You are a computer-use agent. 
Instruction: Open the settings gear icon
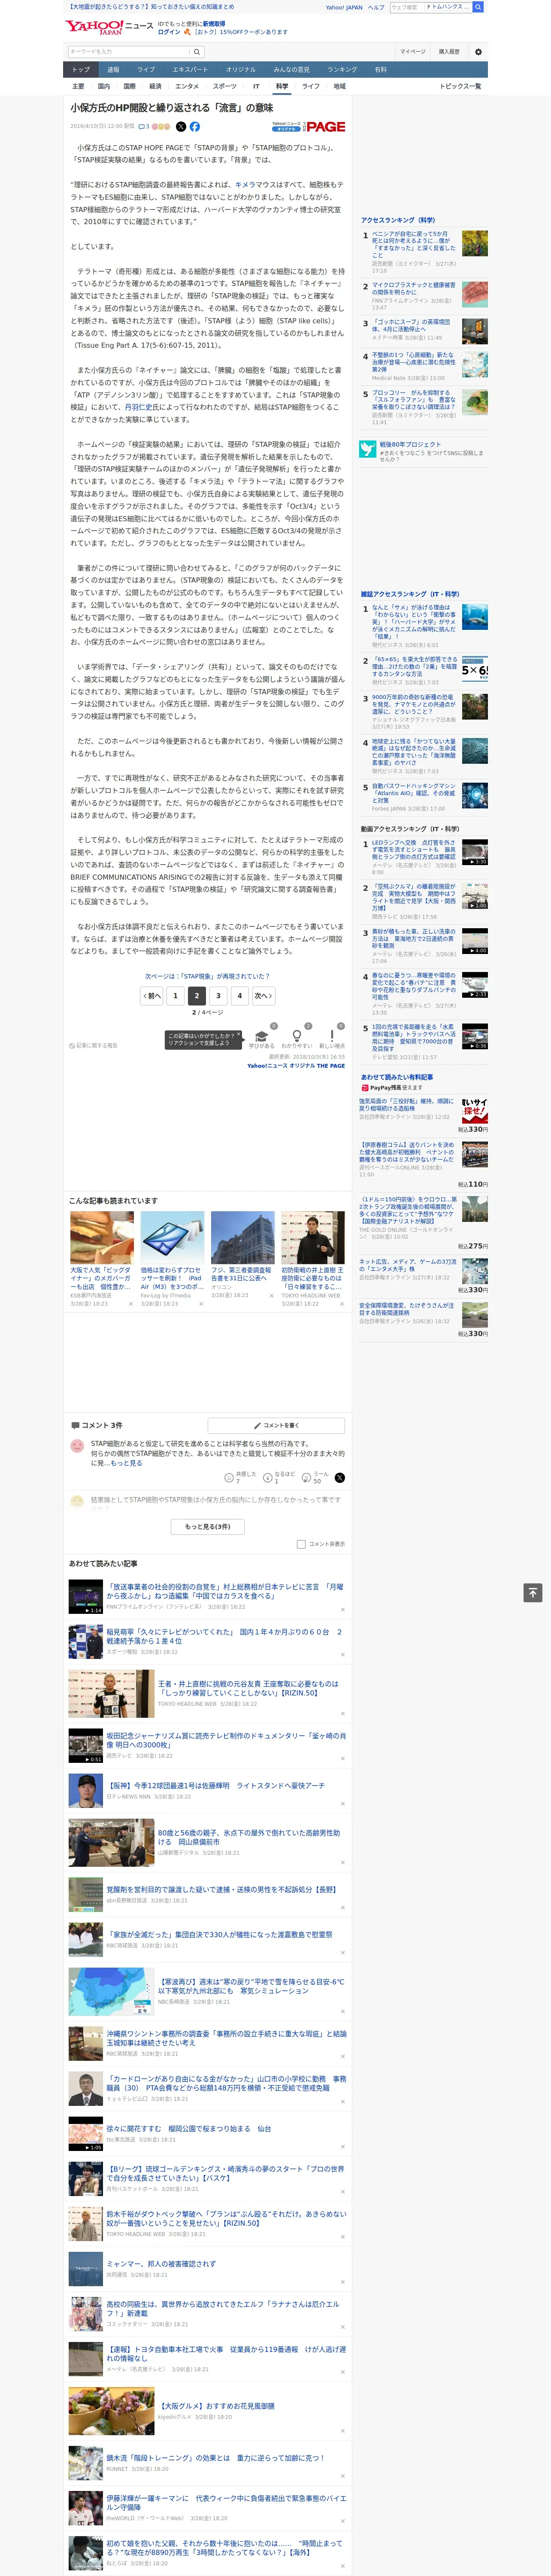[478, 51]
